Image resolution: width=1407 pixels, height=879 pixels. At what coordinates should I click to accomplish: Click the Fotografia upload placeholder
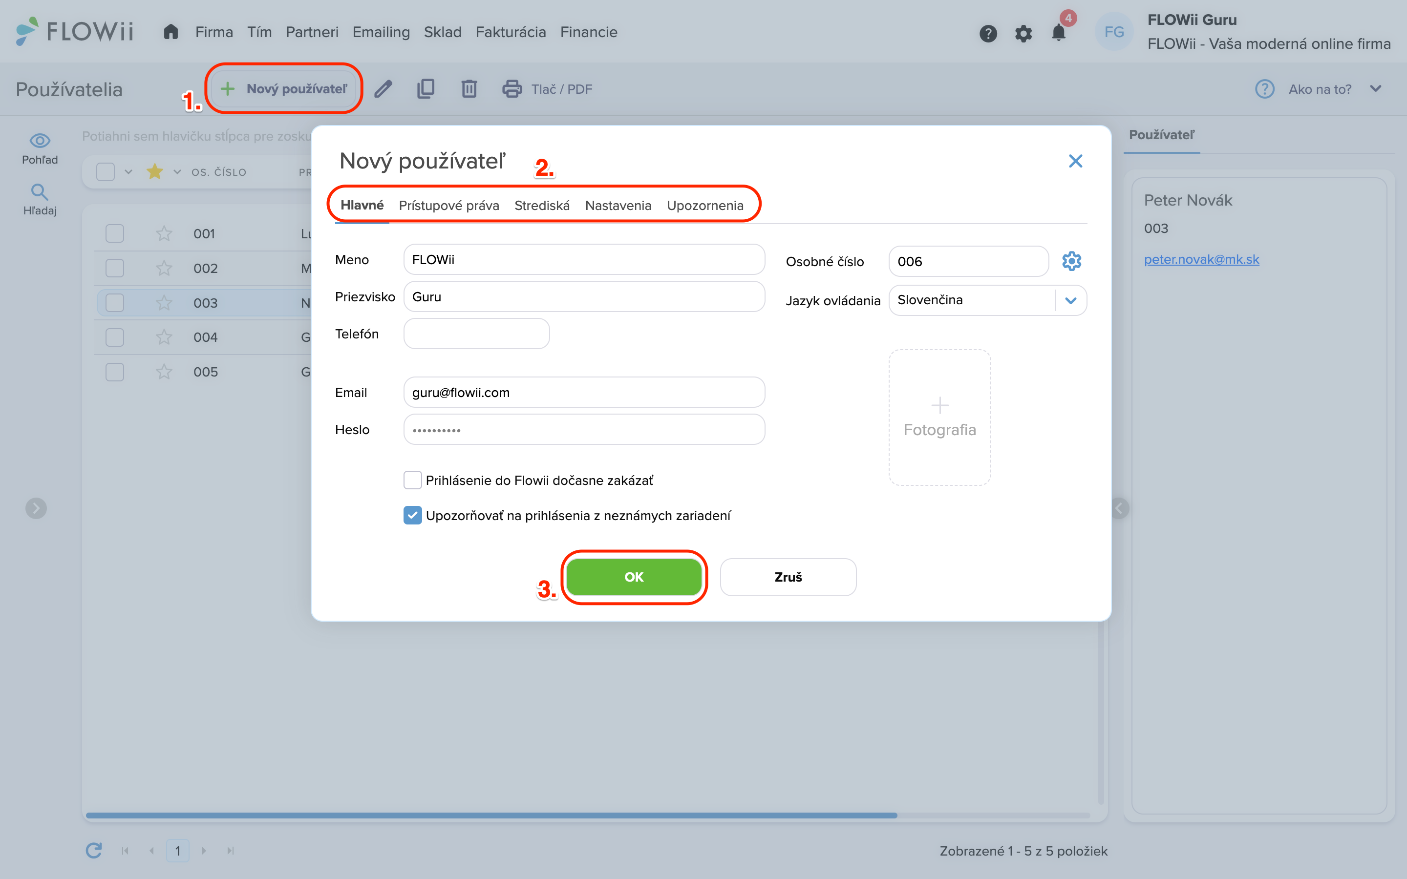click(x=939, y=418)
